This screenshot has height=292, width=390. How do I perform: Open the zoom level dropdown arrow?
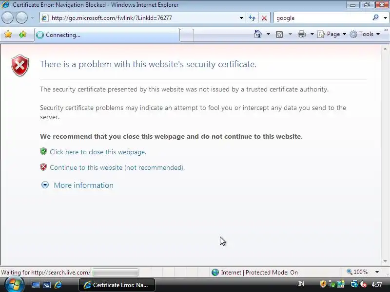point(377,272)
